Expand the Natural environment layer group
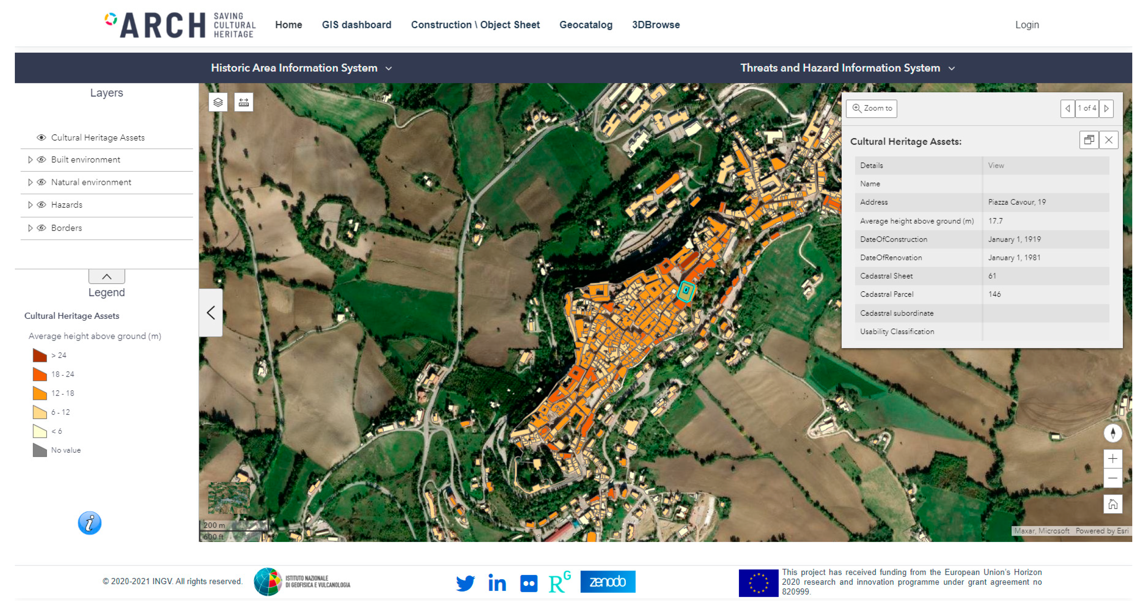This screenshot has height=608, width=1145. (x=30, y=183)
